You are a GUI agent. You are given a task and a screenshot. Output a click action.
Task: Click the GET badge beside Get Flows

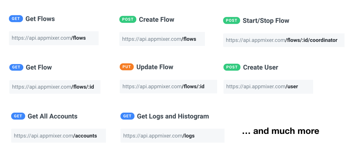(x=16, y=19)
